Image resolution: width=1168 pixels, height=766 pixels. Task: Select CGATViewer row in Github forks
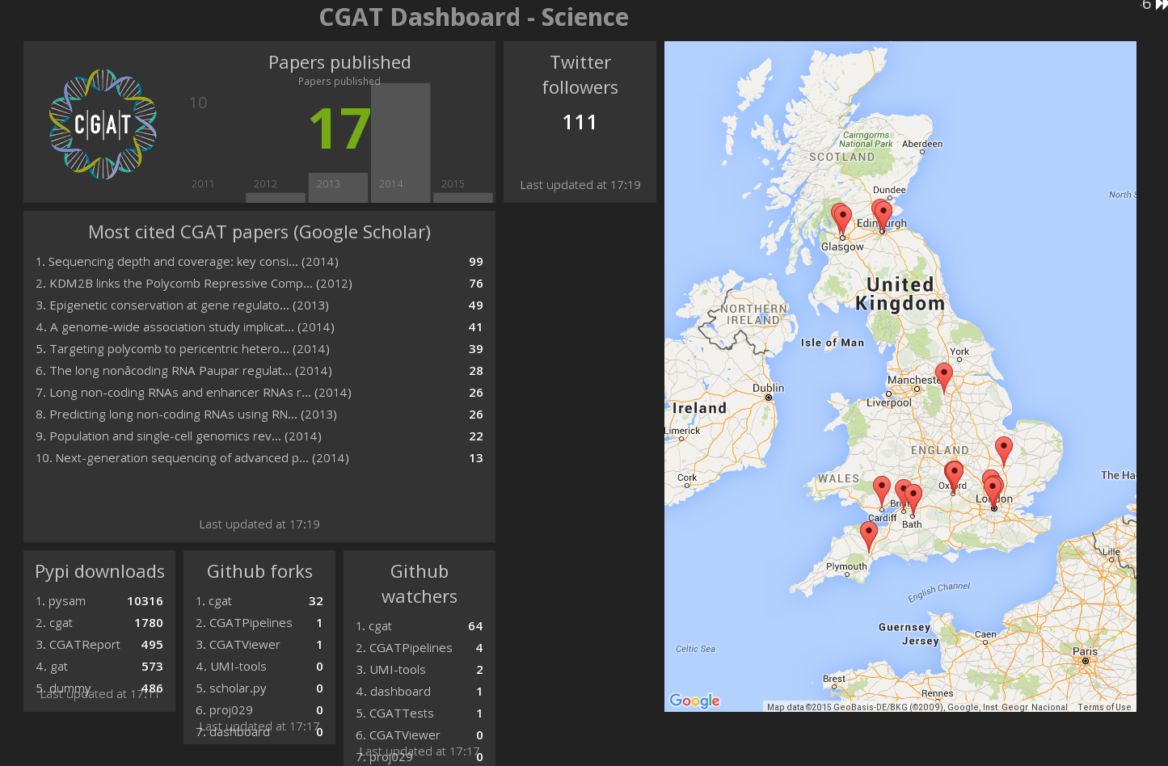pyautogui.click(x=259, y=645)
